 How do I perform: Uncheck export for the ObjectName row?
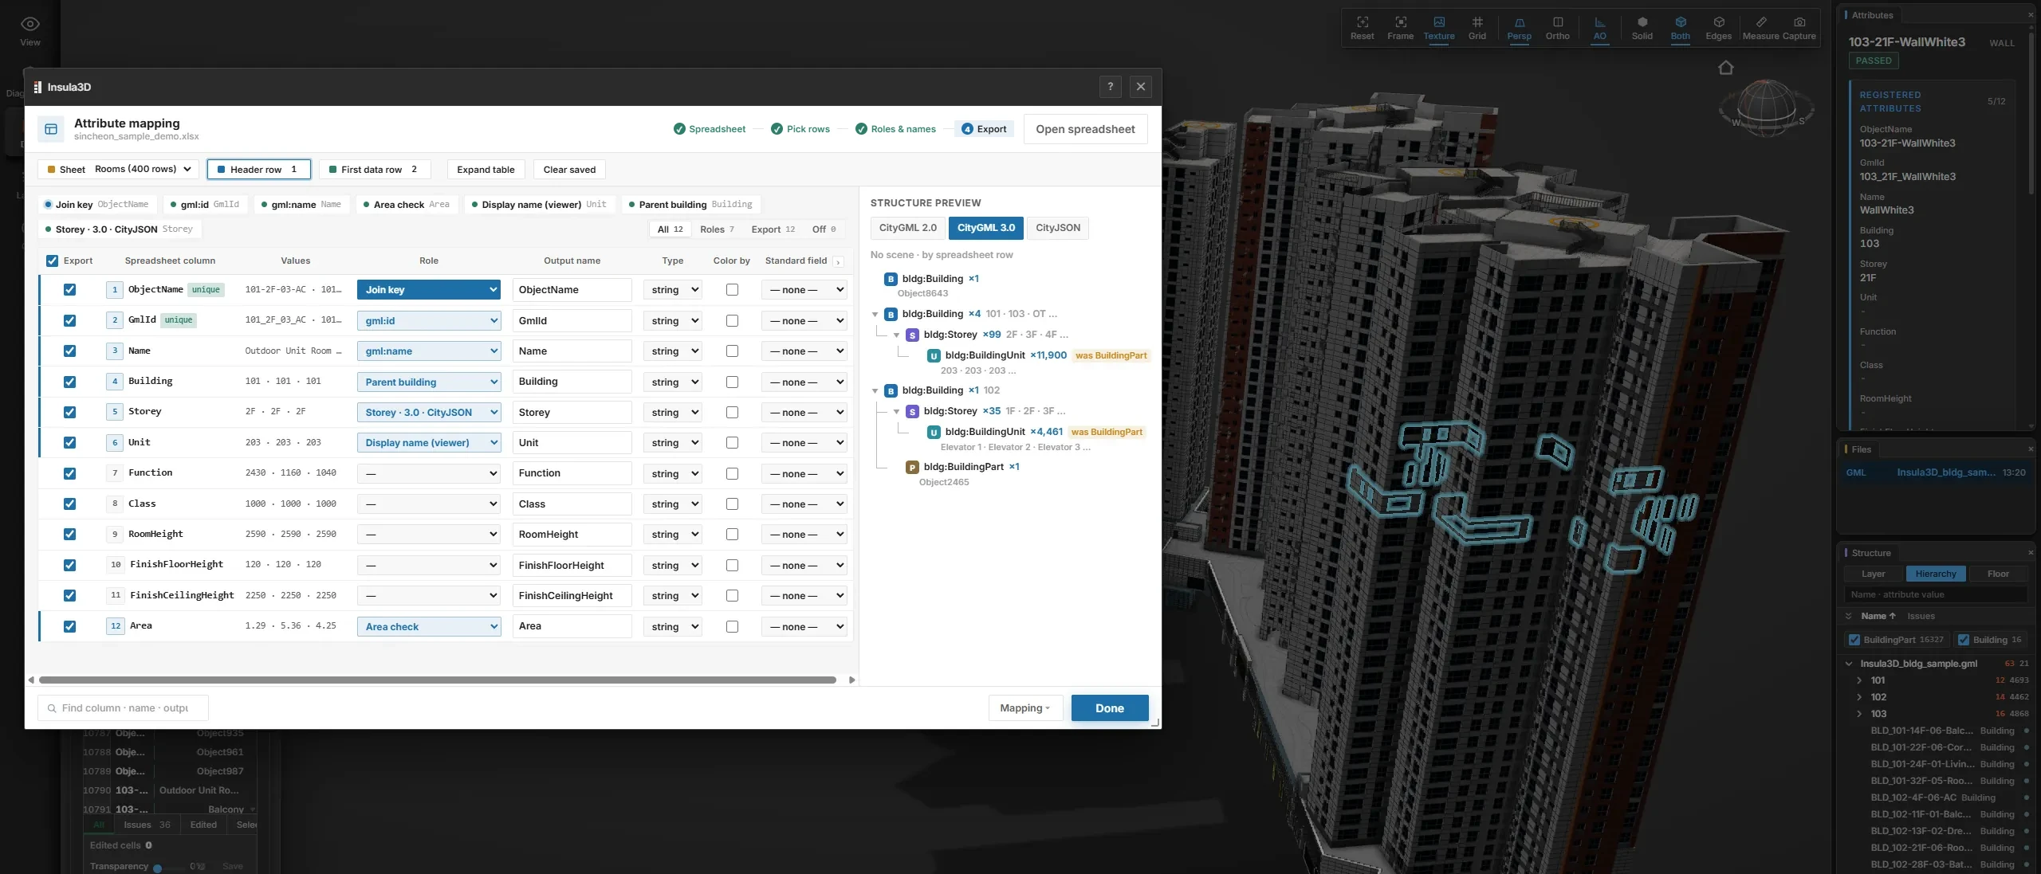pos(69,290)
